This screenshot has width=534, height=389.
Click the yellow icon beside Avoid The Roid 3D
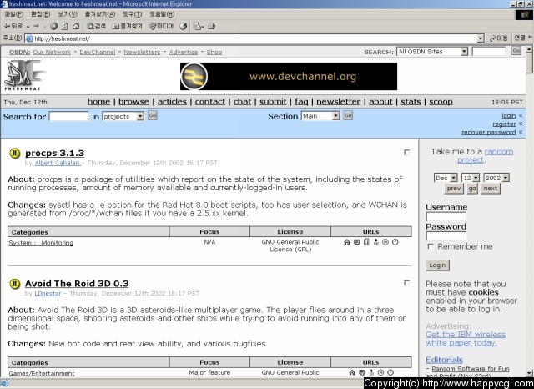[x=15, y=284]
